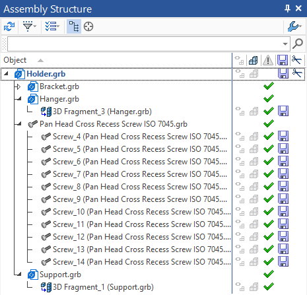Click the 3D blocks column header icon

tap(254, 60)
